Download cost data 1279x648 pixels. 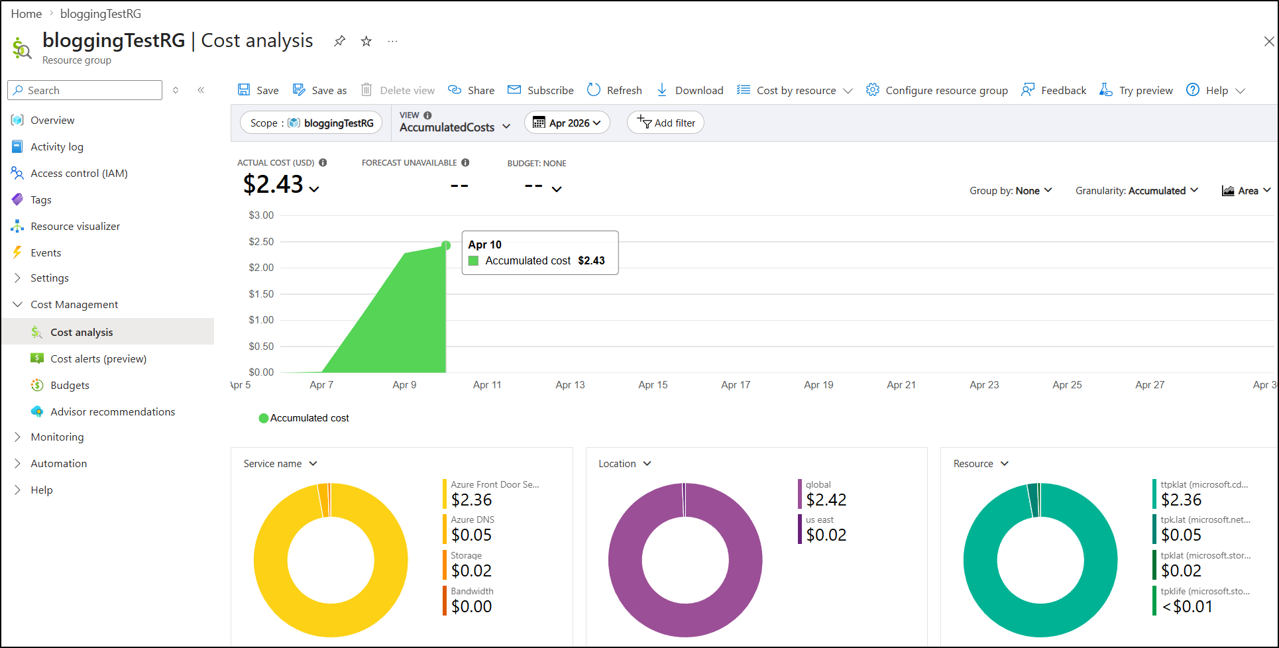click(690, 90)
